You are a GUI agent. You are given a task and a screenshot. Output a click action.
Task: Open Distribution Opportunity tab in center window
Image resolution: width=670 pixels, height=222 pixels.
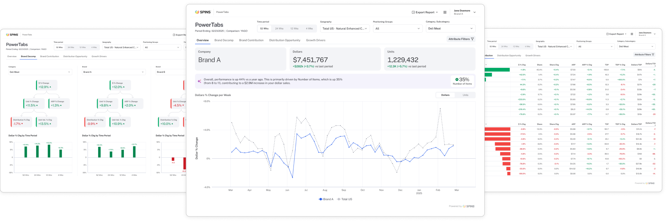tap(285, 40)
